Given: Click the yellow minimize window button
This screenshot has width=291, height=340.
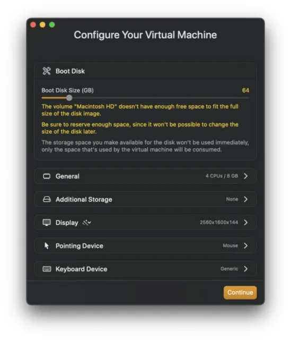Looking at the screenshot, I should tap(42, 24).
